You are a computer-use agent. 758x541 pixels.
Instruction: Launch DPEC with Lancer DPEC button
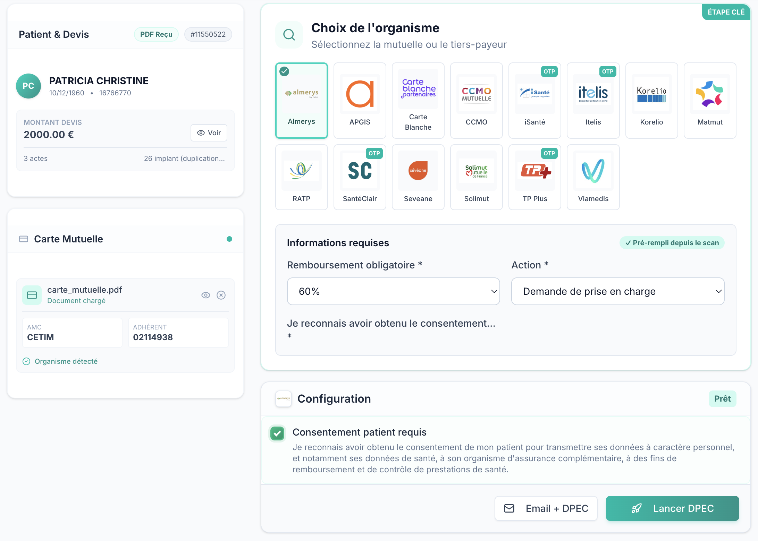pos(672,508)
